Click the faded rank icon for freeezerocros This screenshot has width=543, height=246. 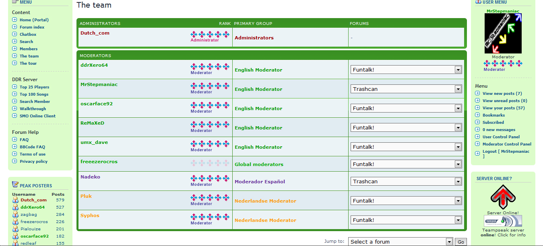click(210, 163)
